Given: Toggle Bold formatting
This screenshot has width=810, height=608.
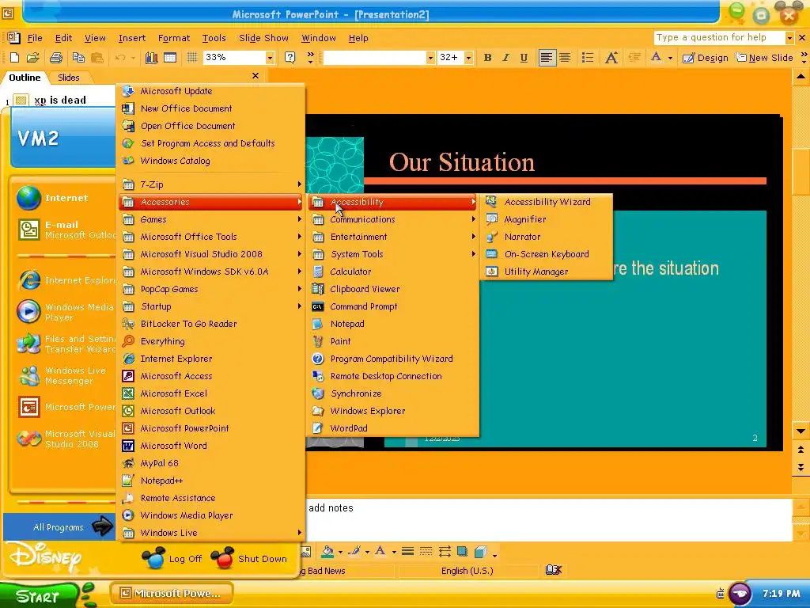Looking at the screenshot, I should click(x=487, y=58).
